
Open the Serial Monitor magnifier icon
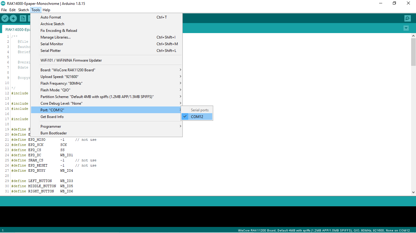click(x=407, y=19)
